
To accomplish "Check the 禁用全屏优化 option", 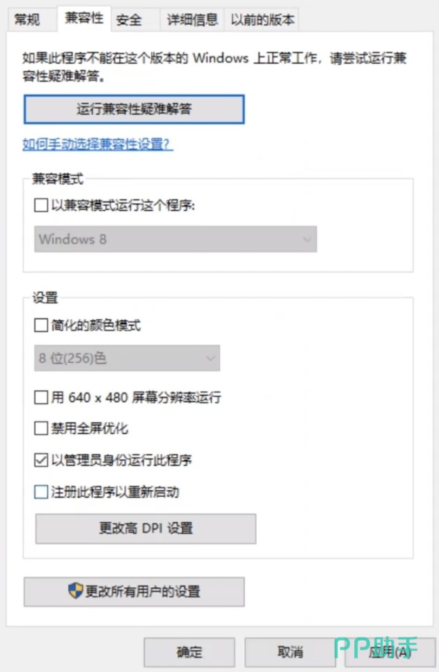I will click(41, 429).
